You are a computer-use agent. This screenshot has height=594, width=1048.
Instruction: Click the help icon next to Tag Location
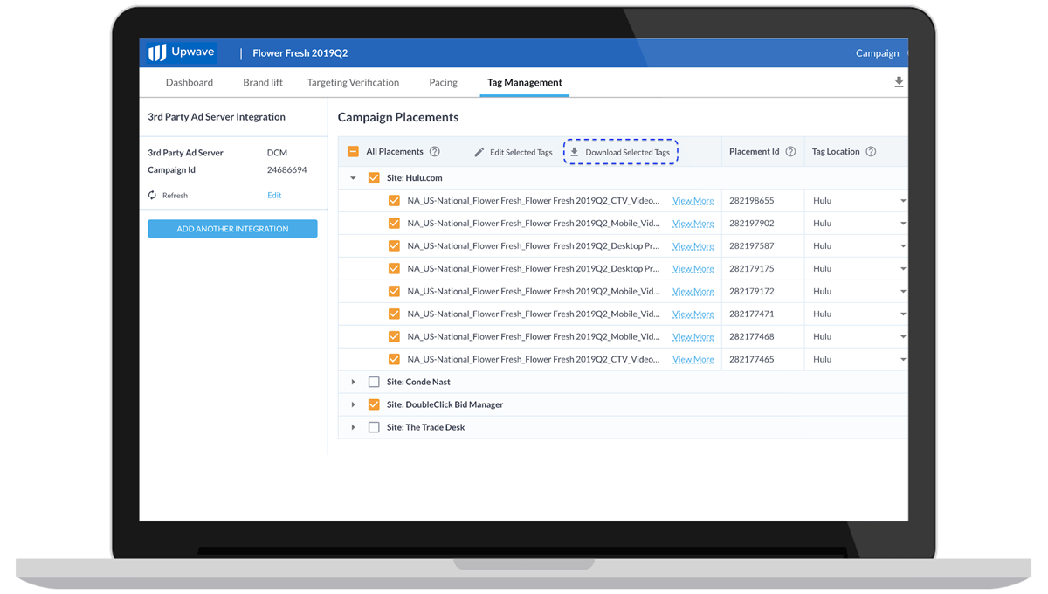coord(871,151)
